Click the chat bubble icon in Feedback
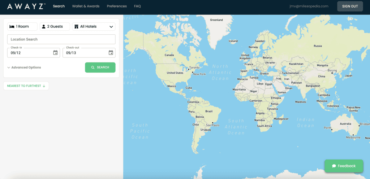Image resolution: width=370 pixels, height=179 pixels. tap(334, 166)
